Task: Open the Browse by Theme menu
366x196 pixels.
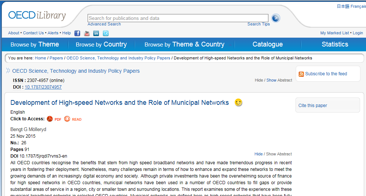Action: point(35,44)
